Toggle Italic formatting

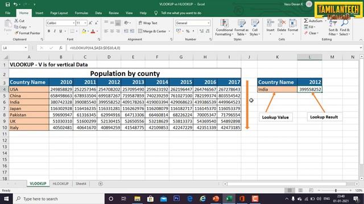pos(55,31)
